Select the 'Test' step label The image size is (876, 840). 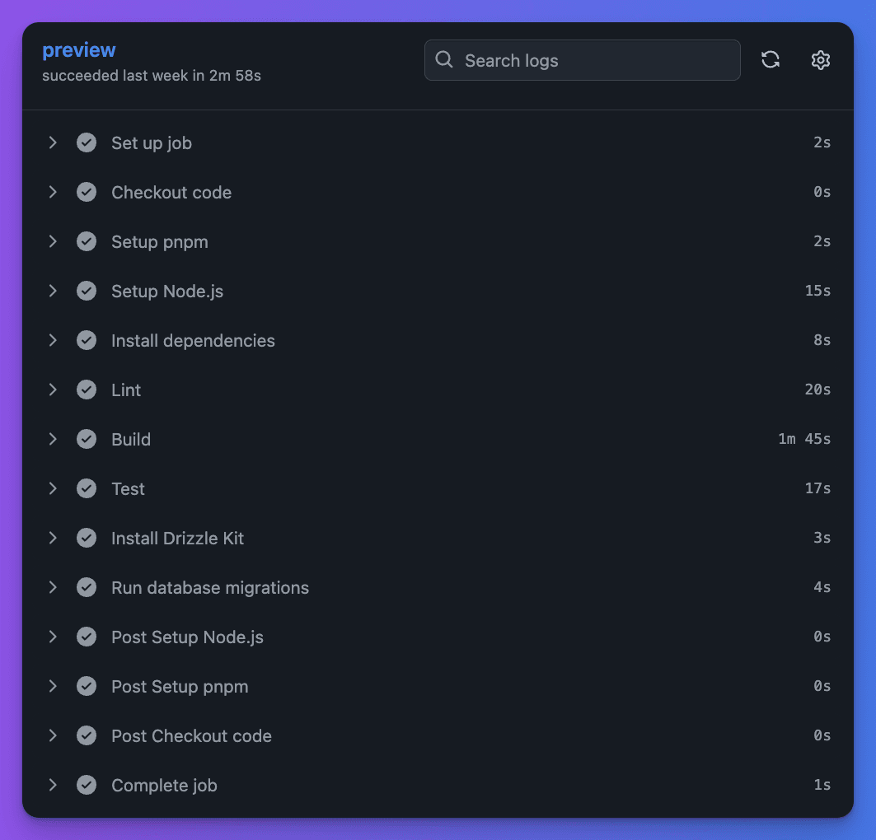128,489
